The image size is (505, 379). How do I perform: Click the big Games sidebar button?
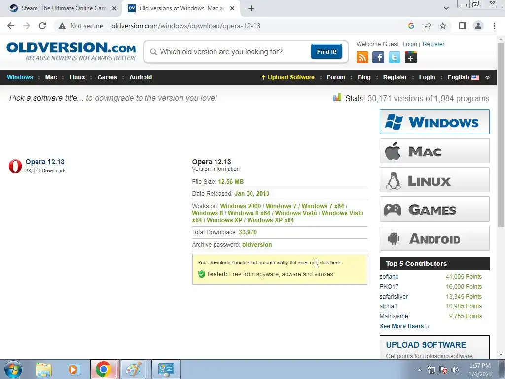pos(434,209)
